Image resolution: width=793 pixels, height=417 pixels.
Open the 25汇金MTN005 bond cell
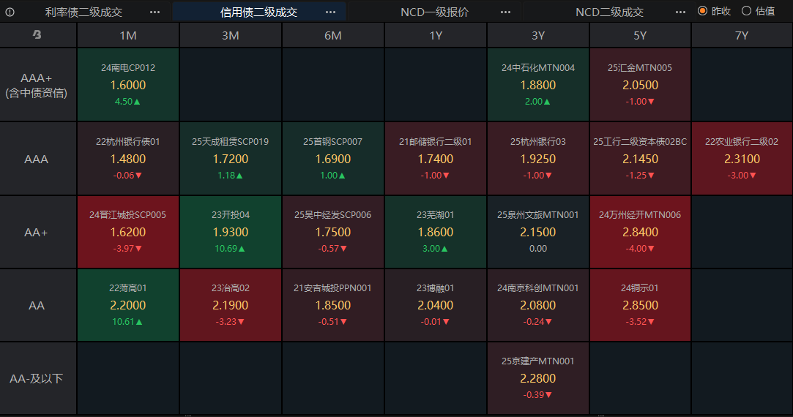point(640,85)
